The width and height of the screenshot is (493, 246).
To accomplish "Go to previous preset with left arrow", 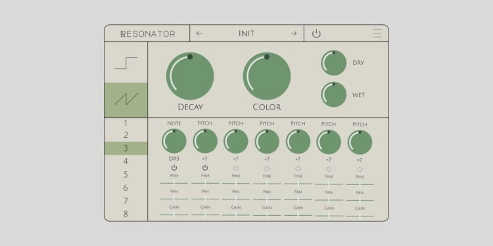I will (x=199, y=33).
